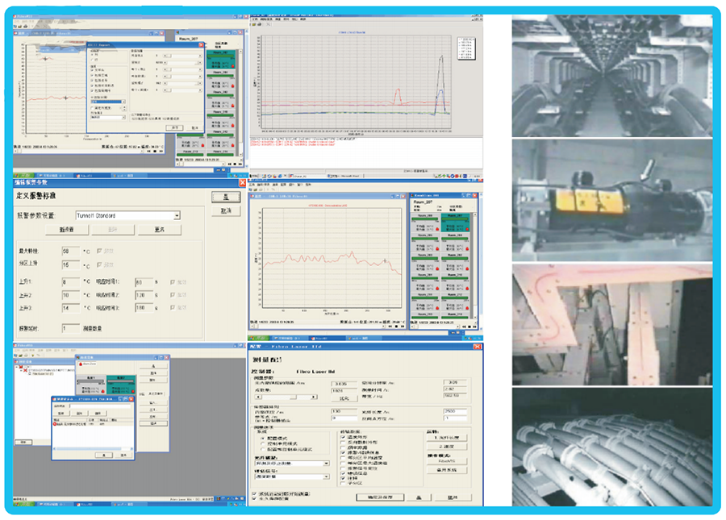Click the 2. 温度 button

tap(446, 447)
